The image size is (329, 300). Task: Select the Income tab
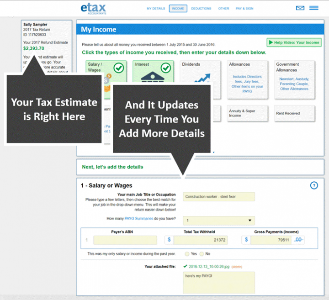click(x=178, y=9)
